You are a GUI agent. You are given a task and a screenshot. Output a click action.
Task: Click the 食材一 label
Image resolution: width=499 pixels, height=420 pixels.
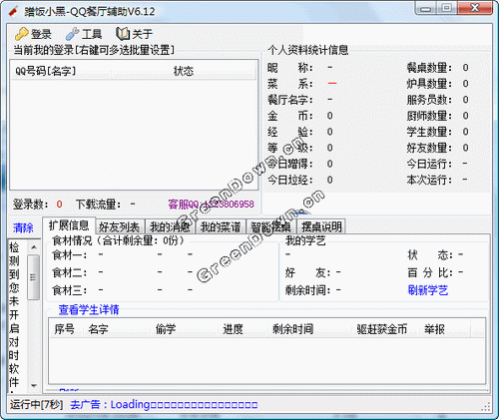(x=70, y=255)
